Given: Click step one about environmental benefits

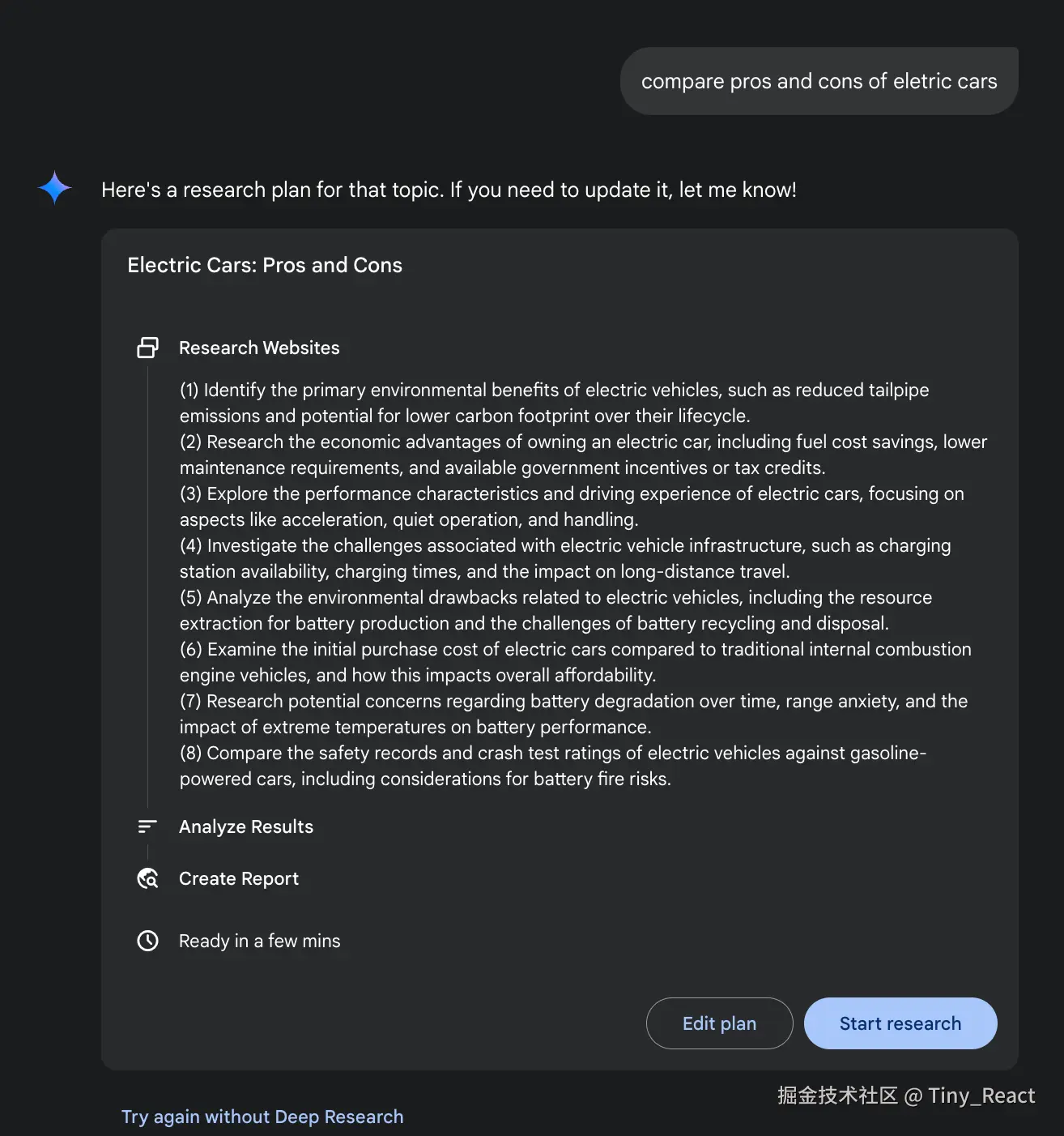Looking at the screenshot, I should point(555,403).
